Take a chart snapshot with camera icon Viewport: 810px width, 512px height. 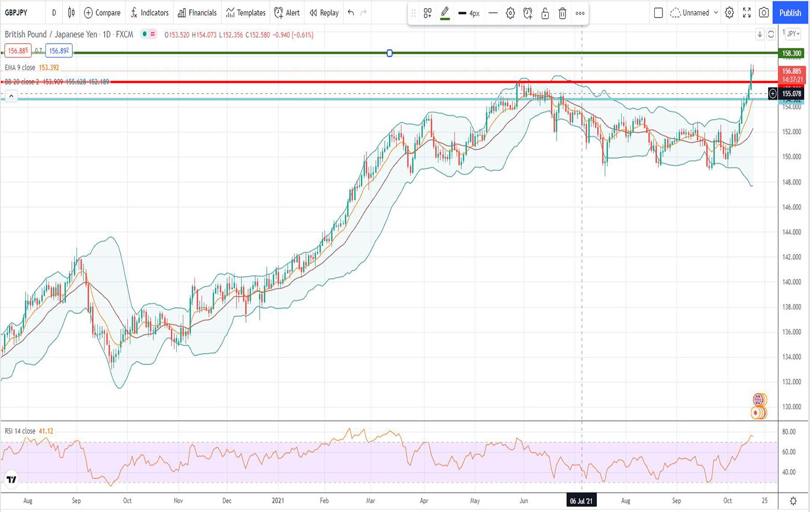[764, 13]
